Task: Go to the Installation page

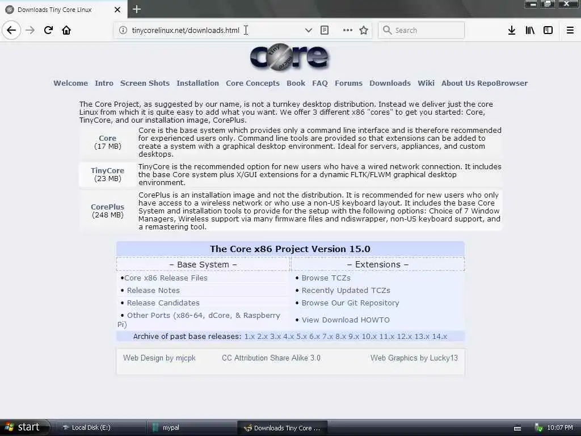Action: tap(198, 83)
